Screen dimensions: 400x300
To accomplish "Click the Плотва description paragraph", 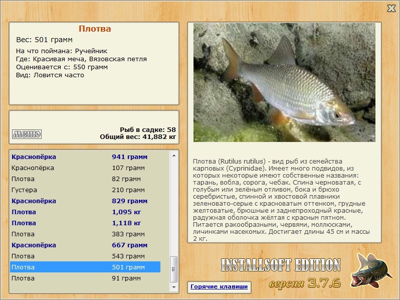I will click(x=281, y=200).
